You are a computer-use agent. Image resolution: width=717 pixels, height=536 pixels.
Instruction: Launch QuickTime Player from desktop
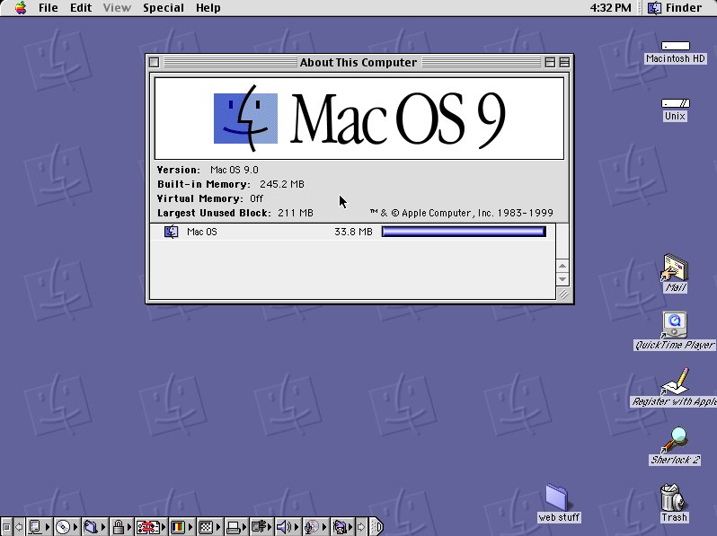674,325
